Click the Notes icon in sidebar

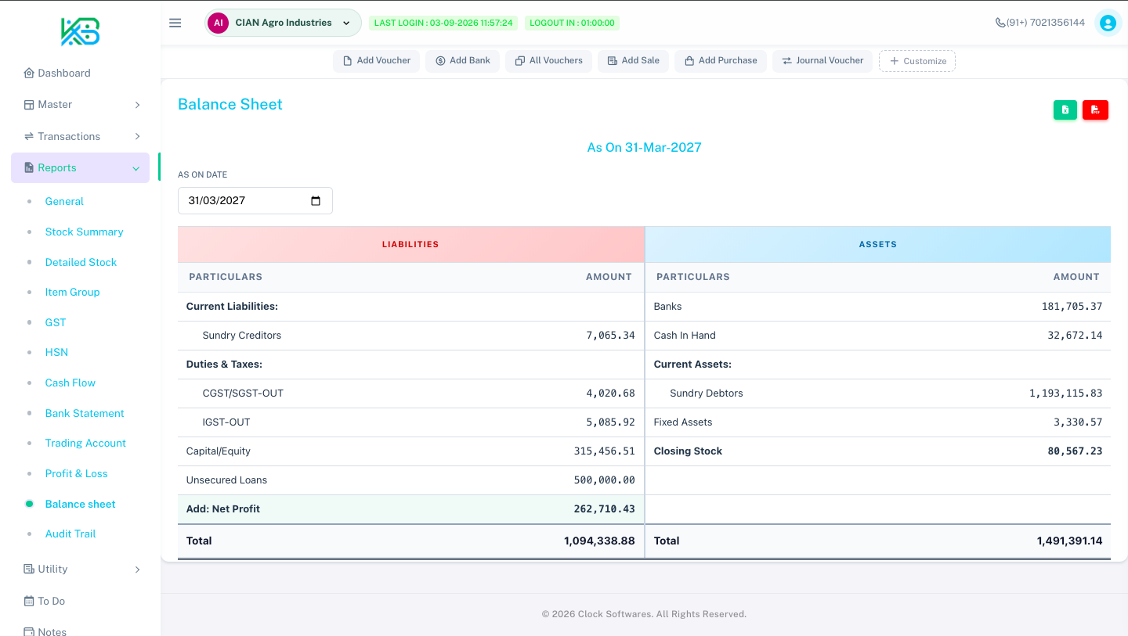click(x=29, y=631)
